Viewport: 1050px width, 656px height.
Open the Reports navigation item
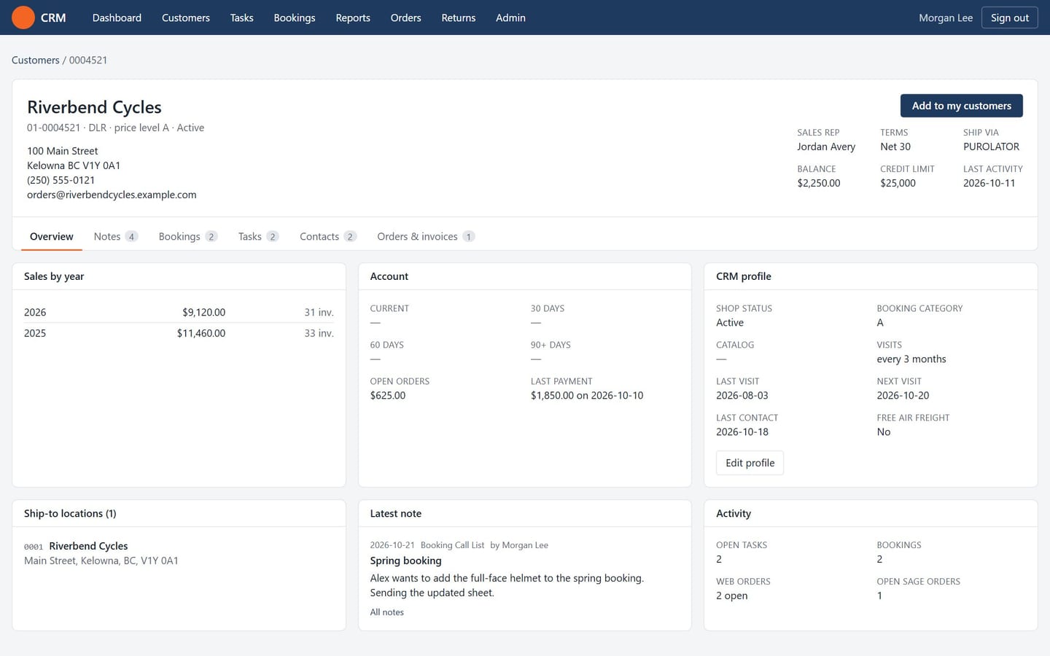click(353, 17)
